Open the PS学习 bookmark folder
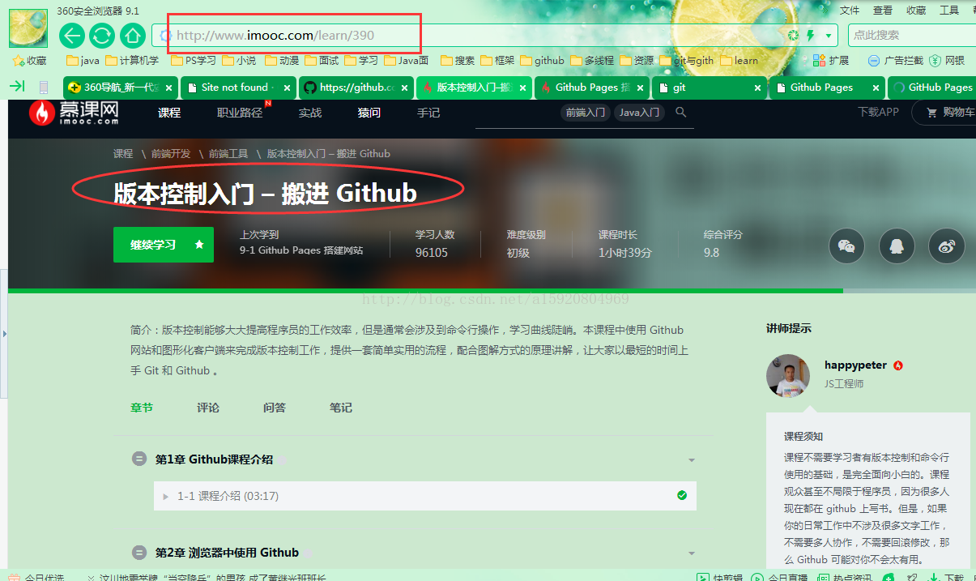This screenshot has height=581, width=976. pos(194,61)
